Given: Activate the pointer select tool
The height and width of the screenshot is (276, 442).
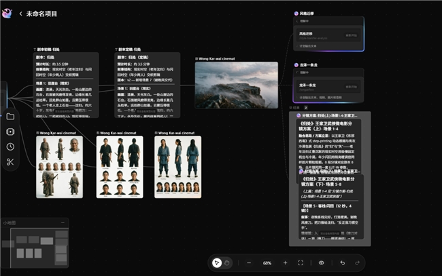Looking at the screenshot, I should [x=217, y=263].
